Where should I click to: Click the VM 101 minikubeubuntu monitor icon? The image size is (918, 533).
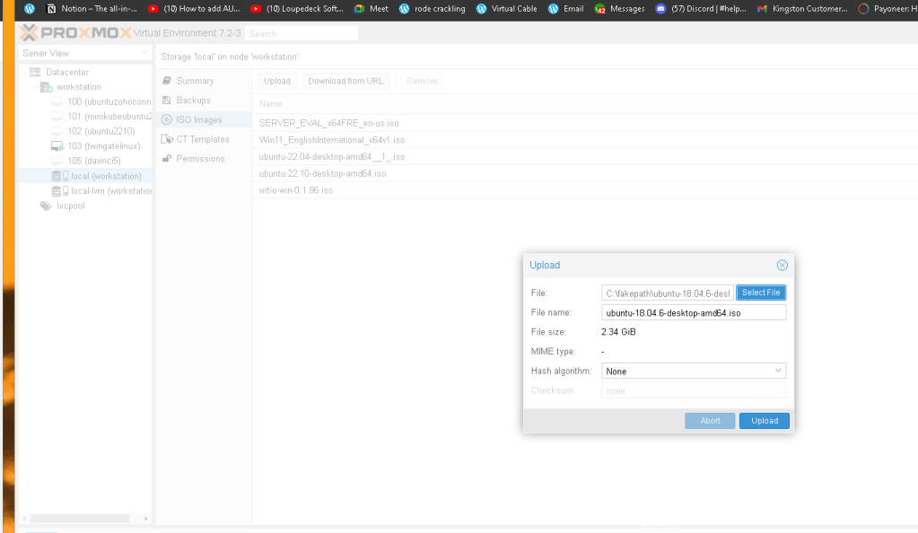point(57,117)
